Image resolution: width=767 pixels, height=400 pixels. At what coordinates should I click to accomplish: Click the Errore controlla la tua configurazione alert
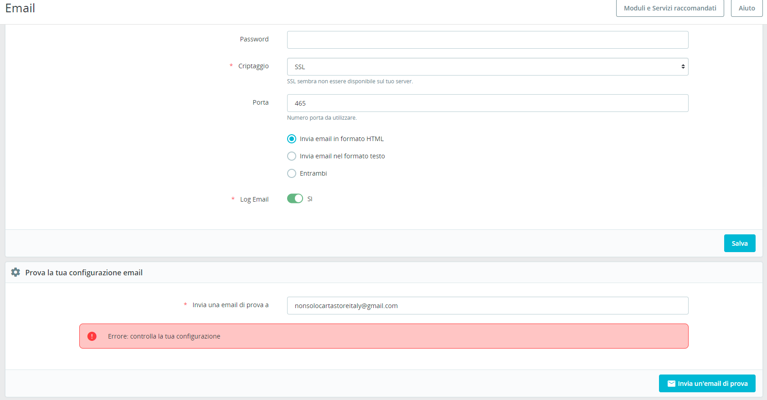coord(384,336)
